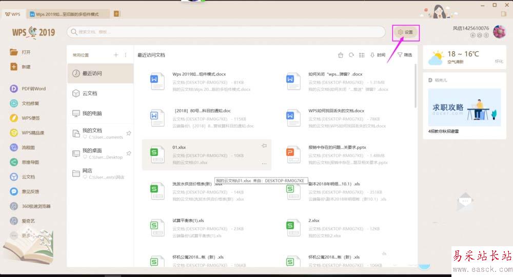Viewport: 513px width, 277px height.
Task: Open the 2.xlsx spreadsheet
Action: (x=343, y=228)
